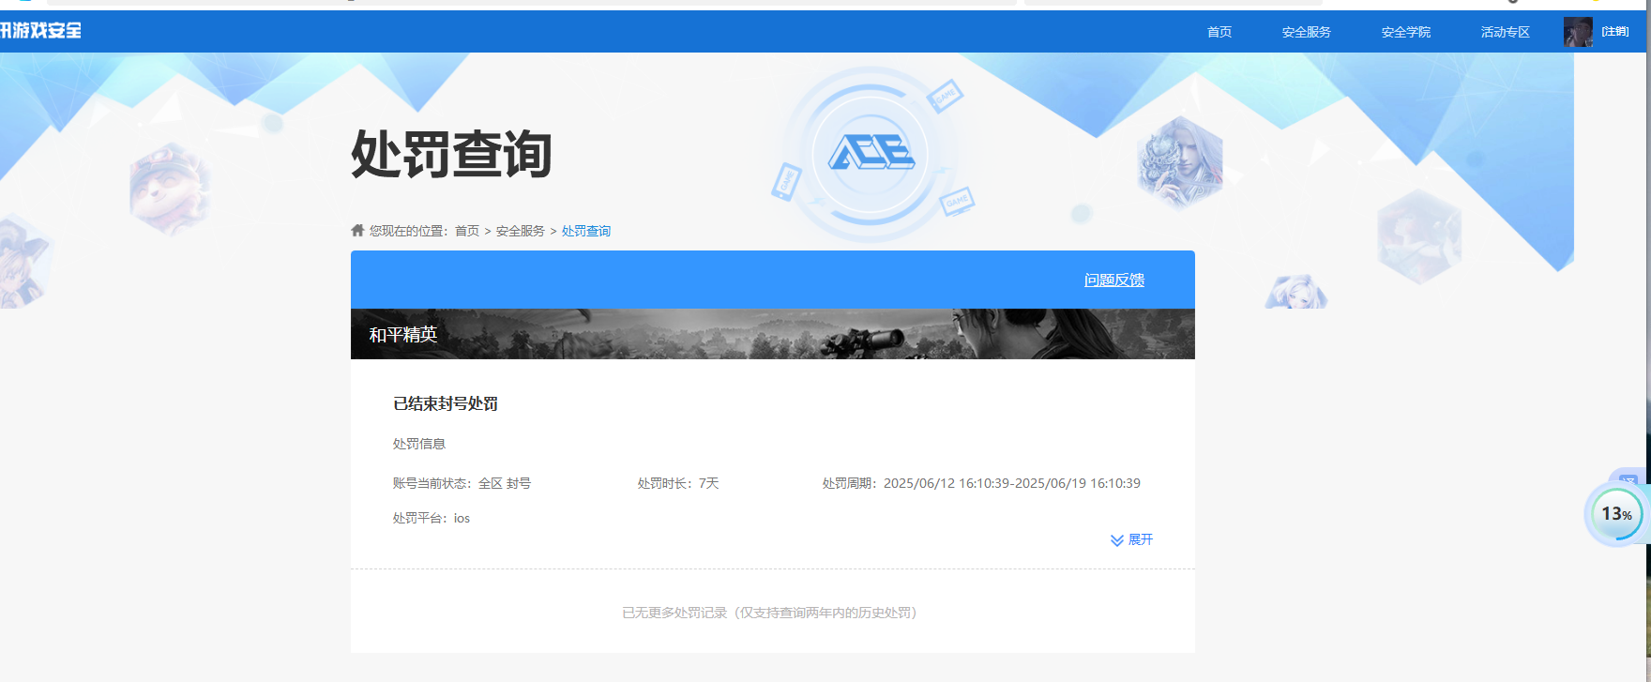Click the 处罚查询 page title
Viewport: 1651px width, 682px height.
point(451,154)
